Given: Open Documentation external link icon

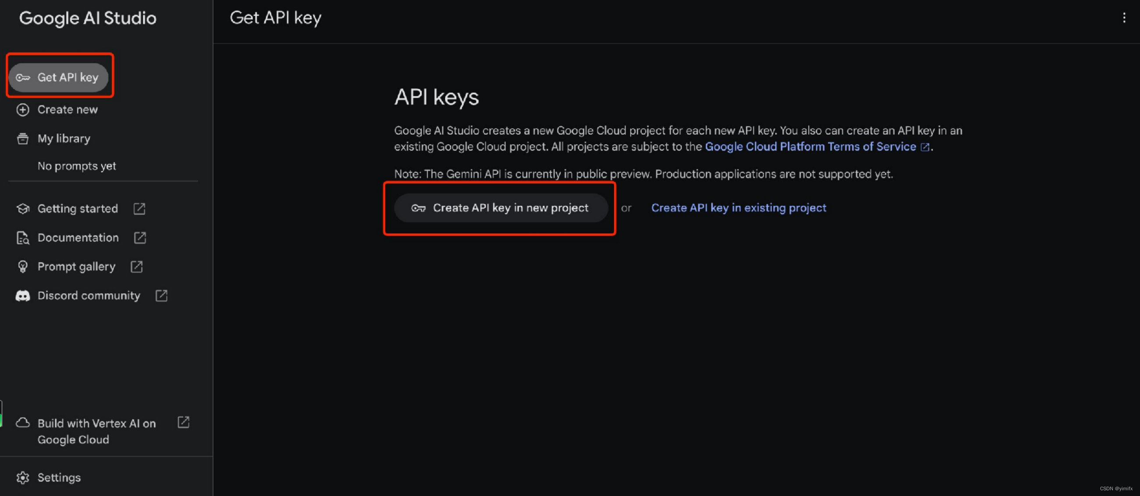Looking at the screenshot, I should coord(139,238).
